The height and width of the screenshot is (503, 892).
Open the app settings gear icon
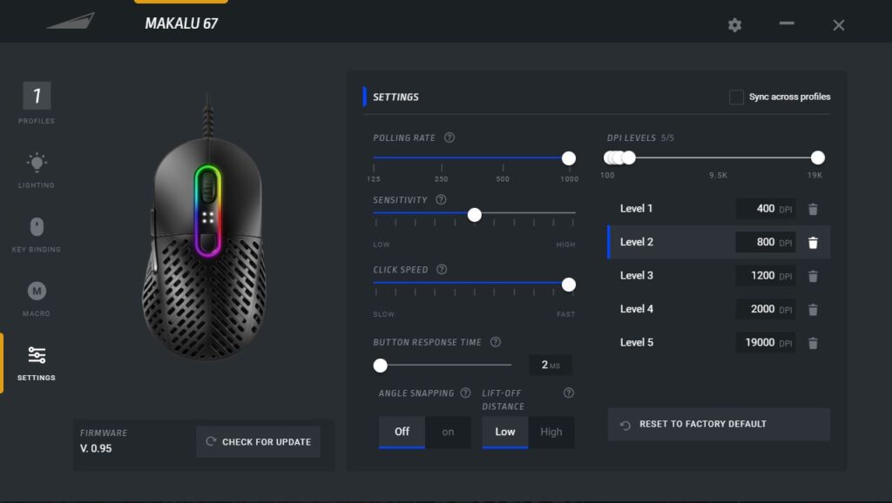coord(734,25)
